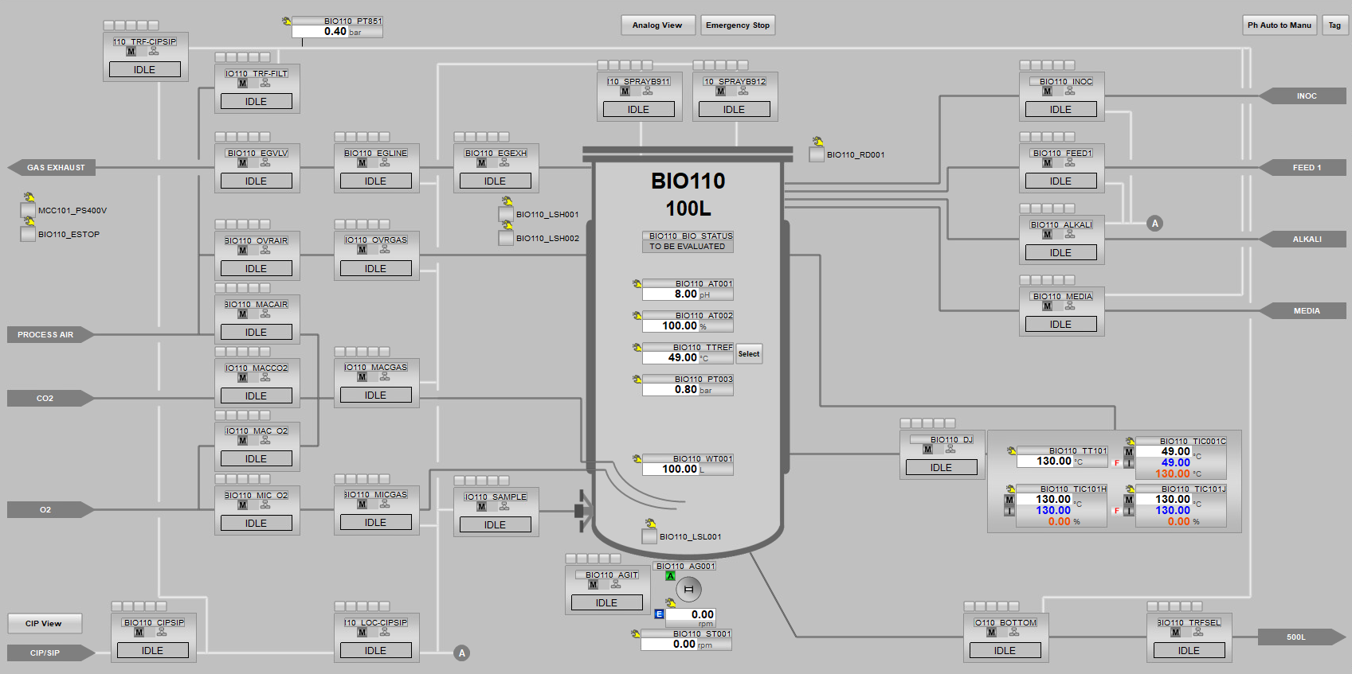This screenshot has width=1352, height=674.
Task: Toggle the I button on TIC101J controller
Action: pos(1129,511)
